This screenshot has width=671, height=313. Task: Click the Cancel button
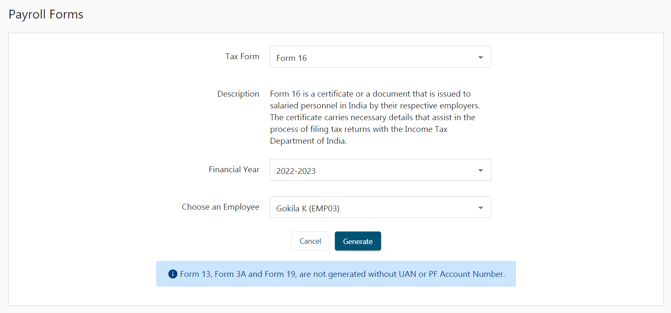pos(310,241)
